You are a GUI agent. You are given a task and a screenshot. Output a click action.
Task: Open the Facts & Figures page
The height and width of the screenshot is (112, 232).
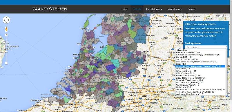coord(154,9)
